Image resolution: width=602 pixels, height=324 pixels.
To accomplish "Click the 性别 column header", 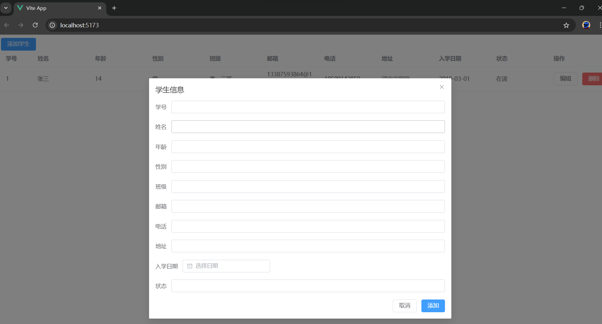I will tap(158, 59).
